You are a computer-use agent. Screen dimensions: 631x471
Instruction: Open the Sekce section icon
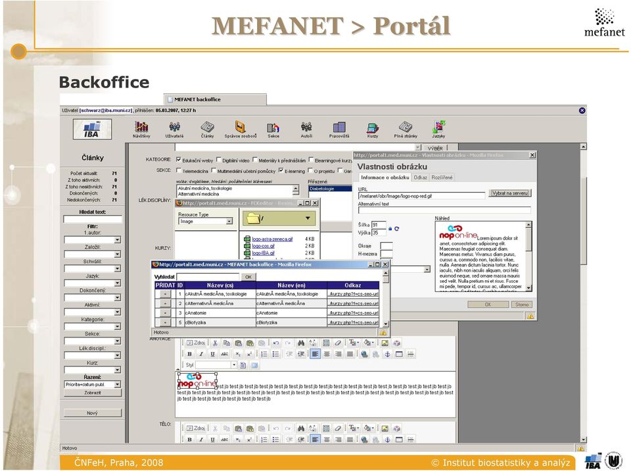point(273,130)
